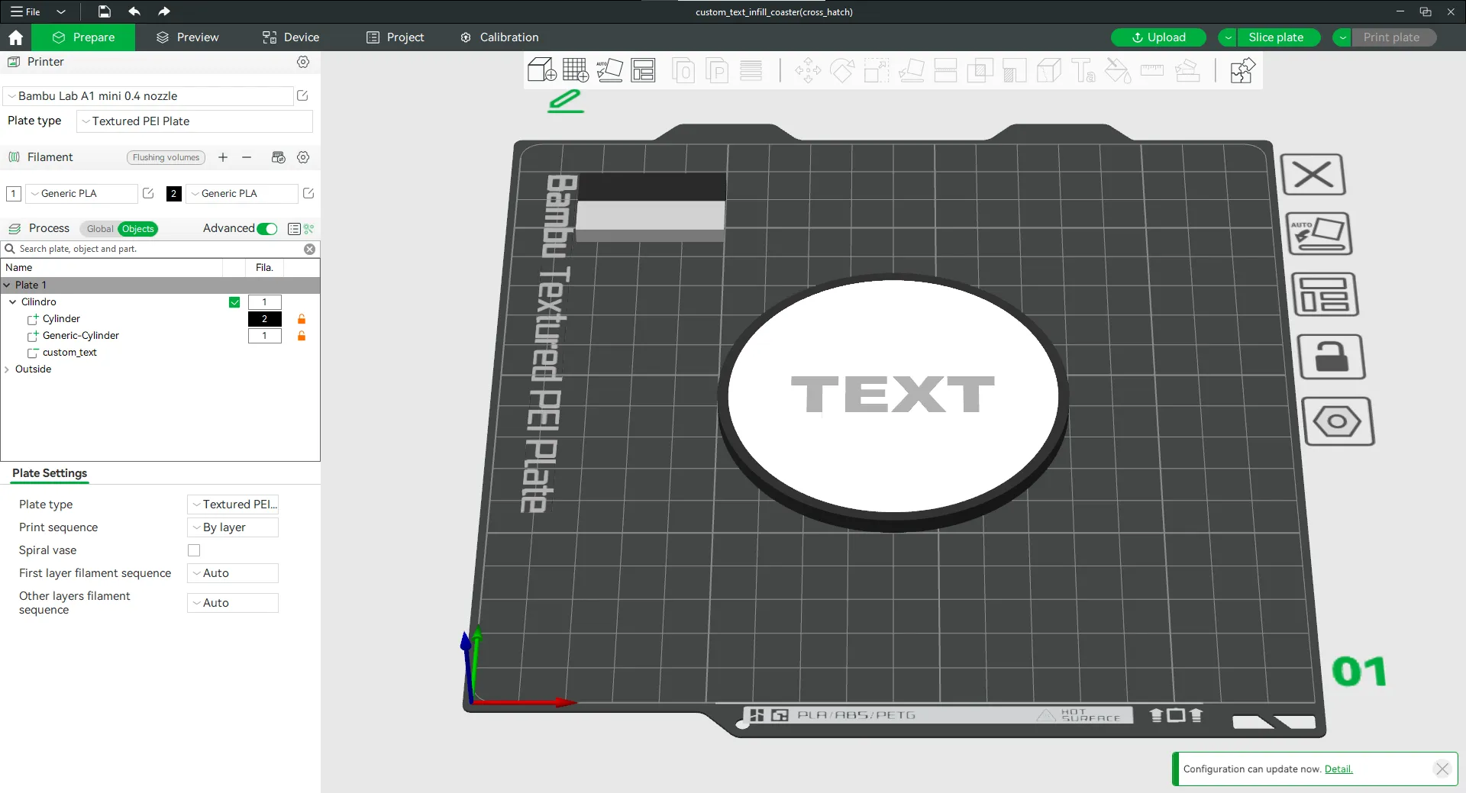Select the Move tool

point(808,71)
